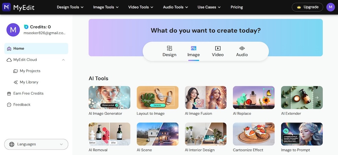This screenshot has height=155, width=338.
Task: Select the Design category icon
Action: point(169,48)
